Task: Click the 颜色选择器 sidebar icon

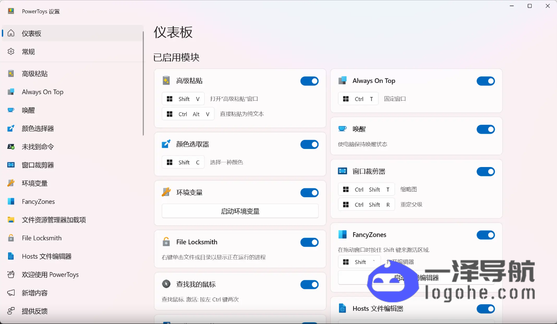Action: click(x=11, y=128)
